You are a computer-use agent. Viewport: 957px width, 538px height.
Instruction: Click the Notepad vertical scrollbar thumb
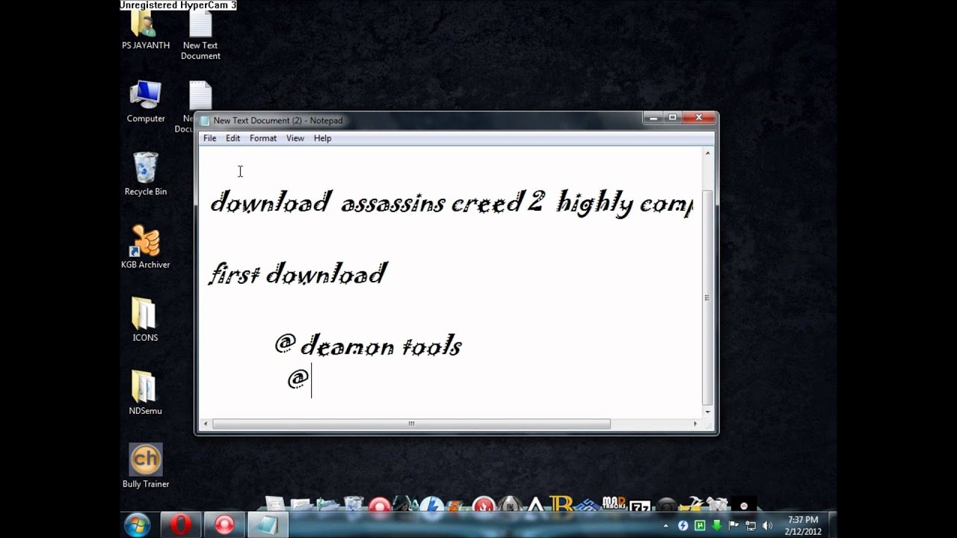coord(707,297)
